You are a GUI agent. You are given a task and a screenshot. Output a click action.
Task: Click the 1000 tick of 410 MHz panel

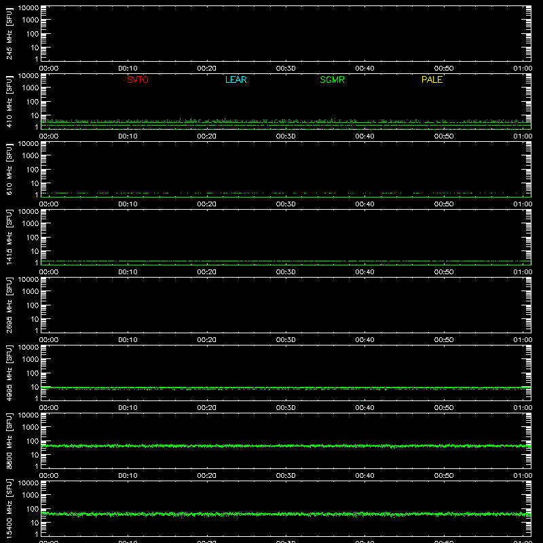point(31,88)
